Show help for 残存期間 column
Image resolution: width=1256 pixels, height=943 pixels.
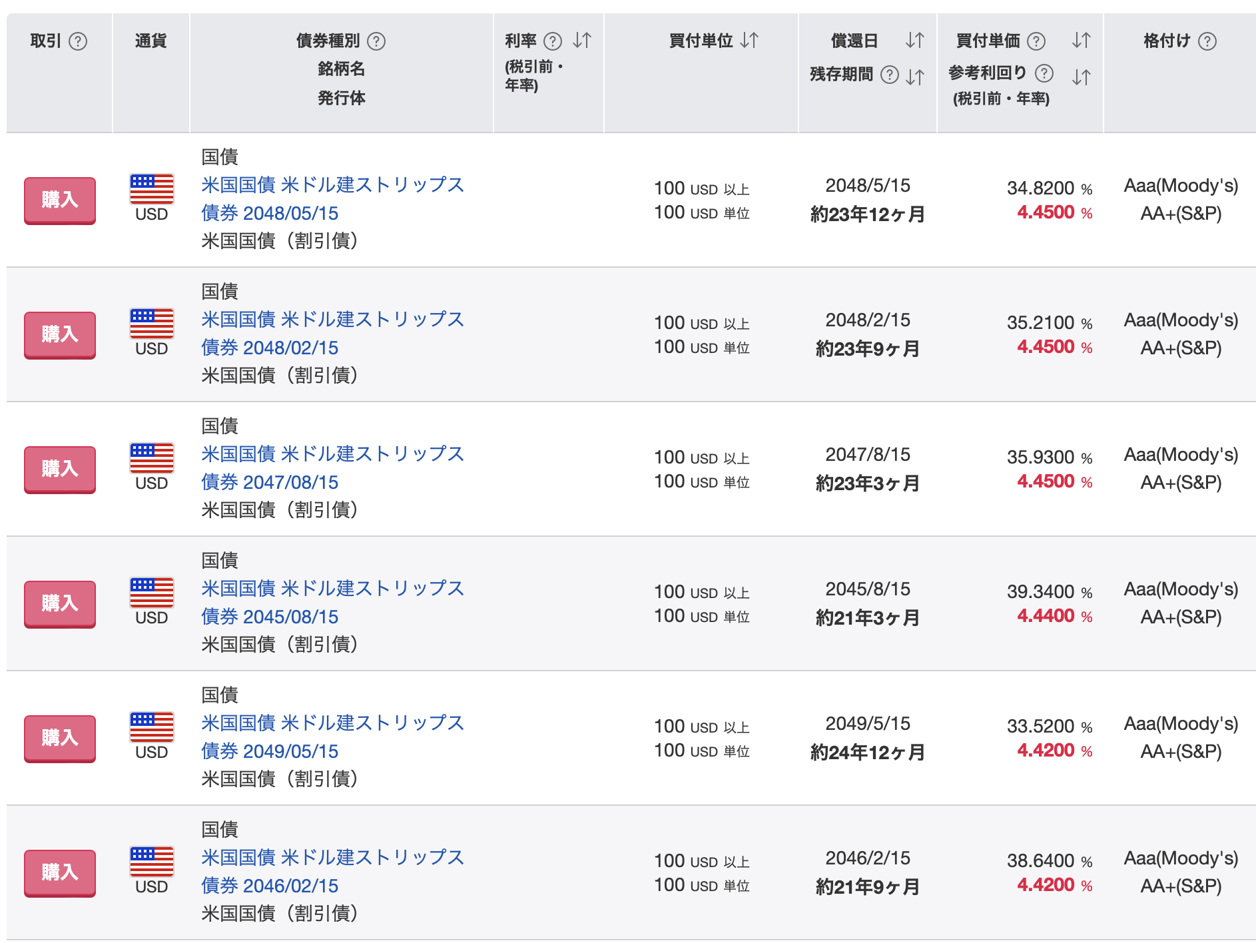(889, 75)
